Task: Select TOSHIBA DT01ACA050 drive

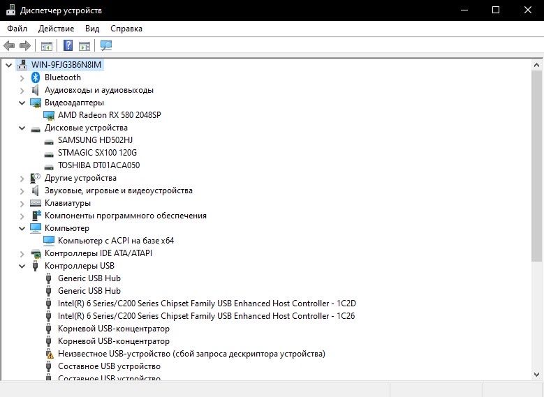Action: pyautogui.click(x=99, y=165)
